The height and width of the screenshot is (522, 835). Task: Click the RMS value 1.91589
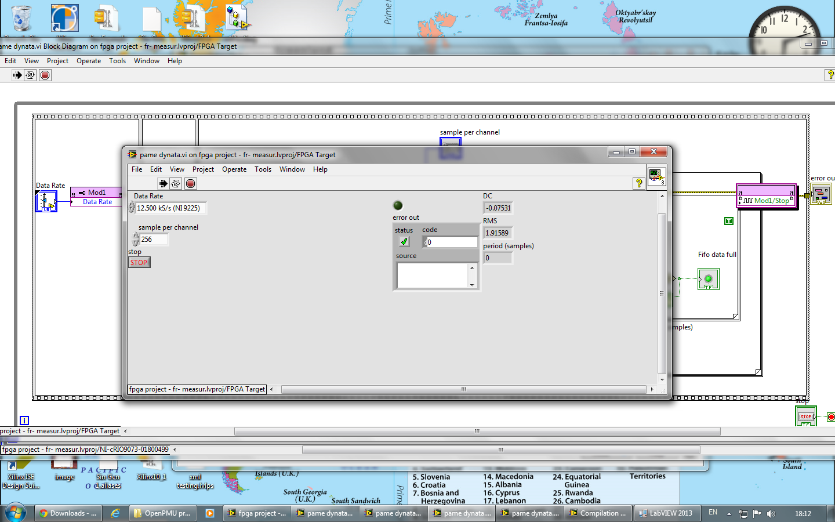[497, 233]
